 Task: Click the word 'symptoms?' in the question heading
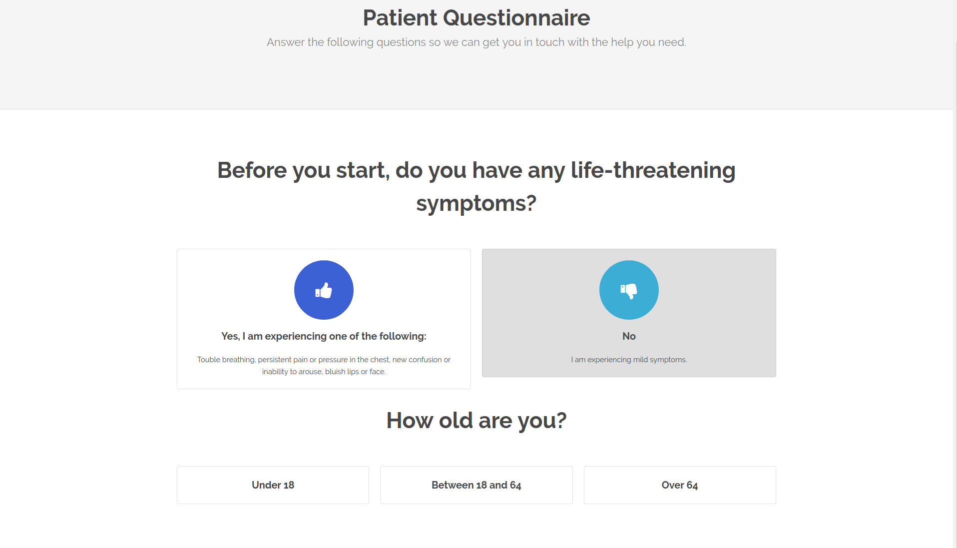point(477,204)
